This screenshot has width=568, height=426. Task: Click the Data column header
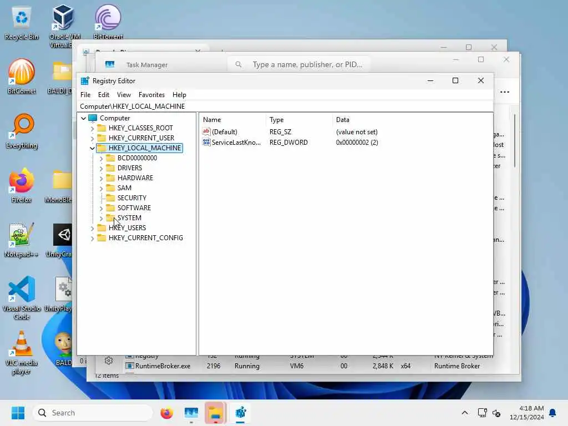coord(412,120)
